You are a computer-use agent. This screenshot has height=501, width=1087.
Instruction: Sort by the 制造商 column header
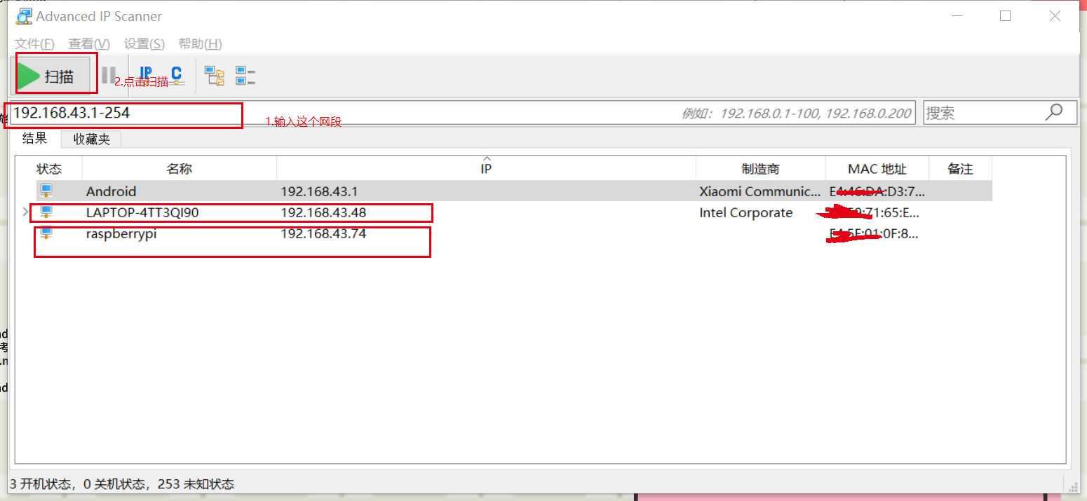760,169
